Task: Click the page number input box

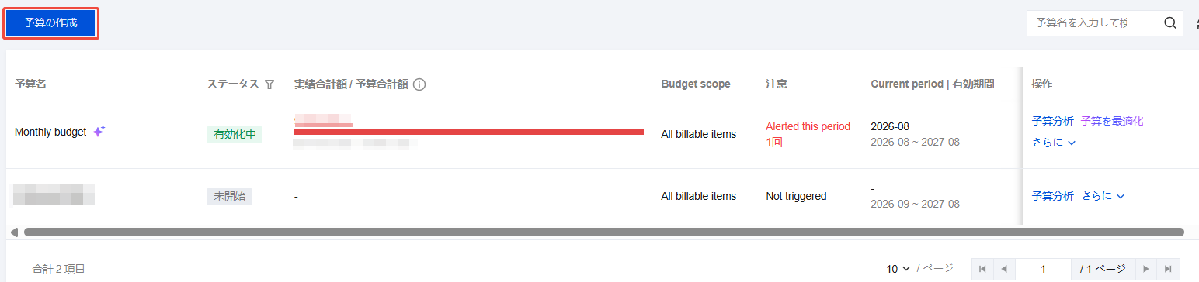Action: (x=1043, y=269)
